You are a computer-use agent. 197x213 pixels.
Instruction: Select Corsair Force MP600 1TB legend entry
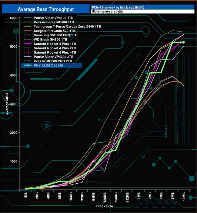click(x=49, y=22)
